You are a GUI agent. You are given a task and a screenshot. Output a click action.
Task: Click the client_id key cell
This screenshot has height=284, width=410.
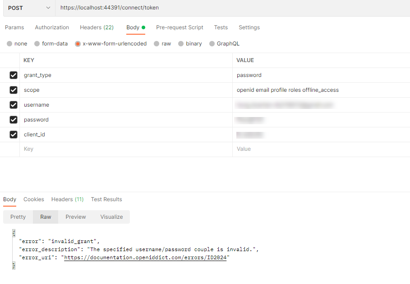(x=126, y=135)
